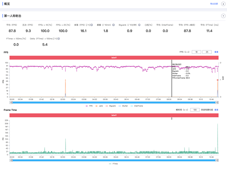Viewport: 227px width, 169px height.
Task: Click the FPS chart time range slider
Action: point(113,102)
